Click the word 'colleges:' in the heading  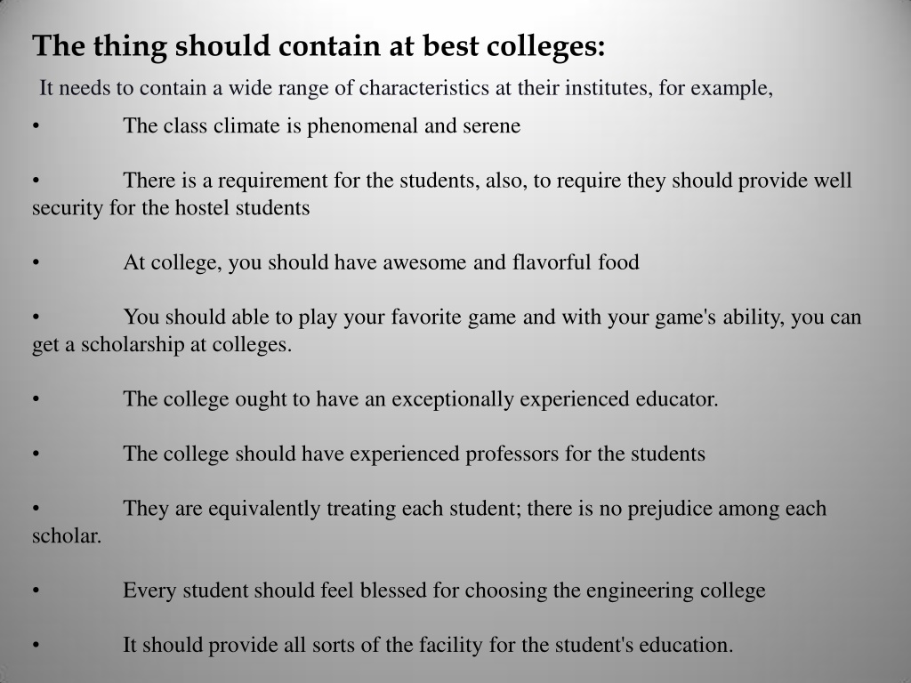545,46
